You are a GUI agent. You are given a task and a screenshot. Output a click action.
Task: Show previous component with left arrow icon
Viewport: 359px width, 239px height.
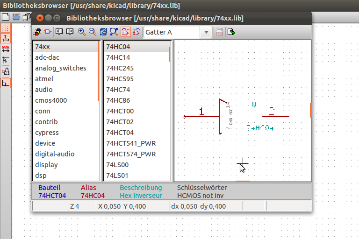click(x=59, y=32)
